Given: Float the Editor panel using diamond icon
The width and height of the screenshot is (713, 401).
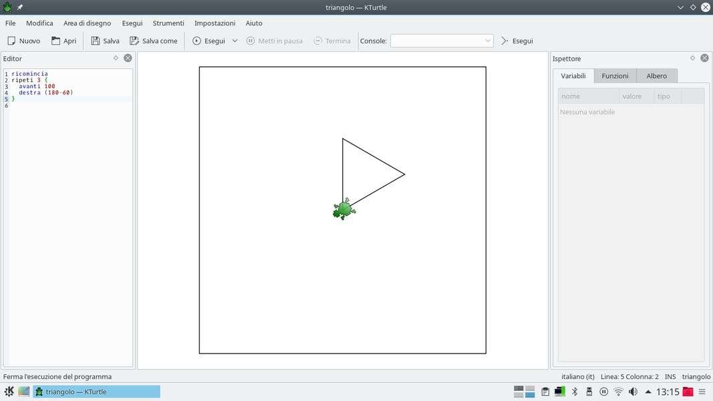Looking at the screenshot, I should [x=116, y=58].
